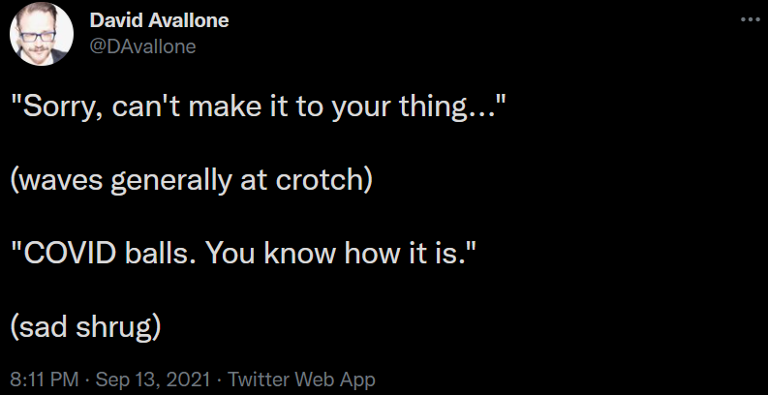Click the word "Sorry" in the first line

[58, 107]
